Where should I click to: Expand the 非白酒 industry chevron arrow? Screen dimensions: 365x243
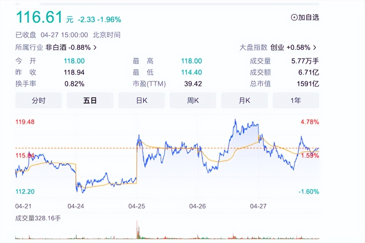coord(95,47)
